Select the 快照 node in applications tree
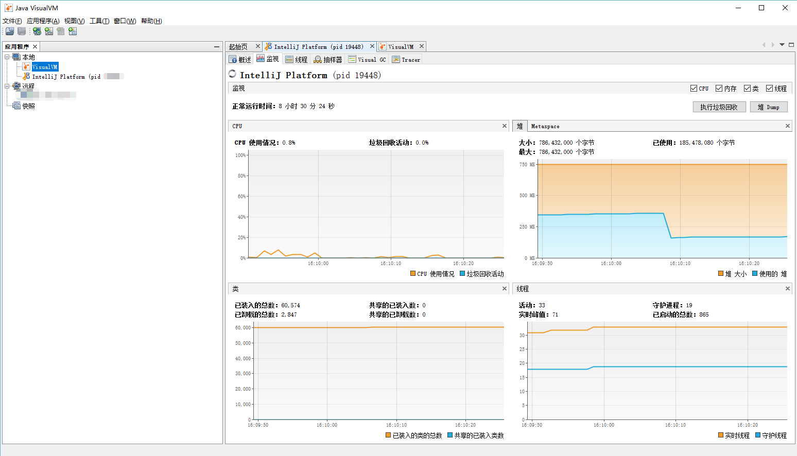The width and height of the screenshot is (797, 456). click(x=28, y=106)
